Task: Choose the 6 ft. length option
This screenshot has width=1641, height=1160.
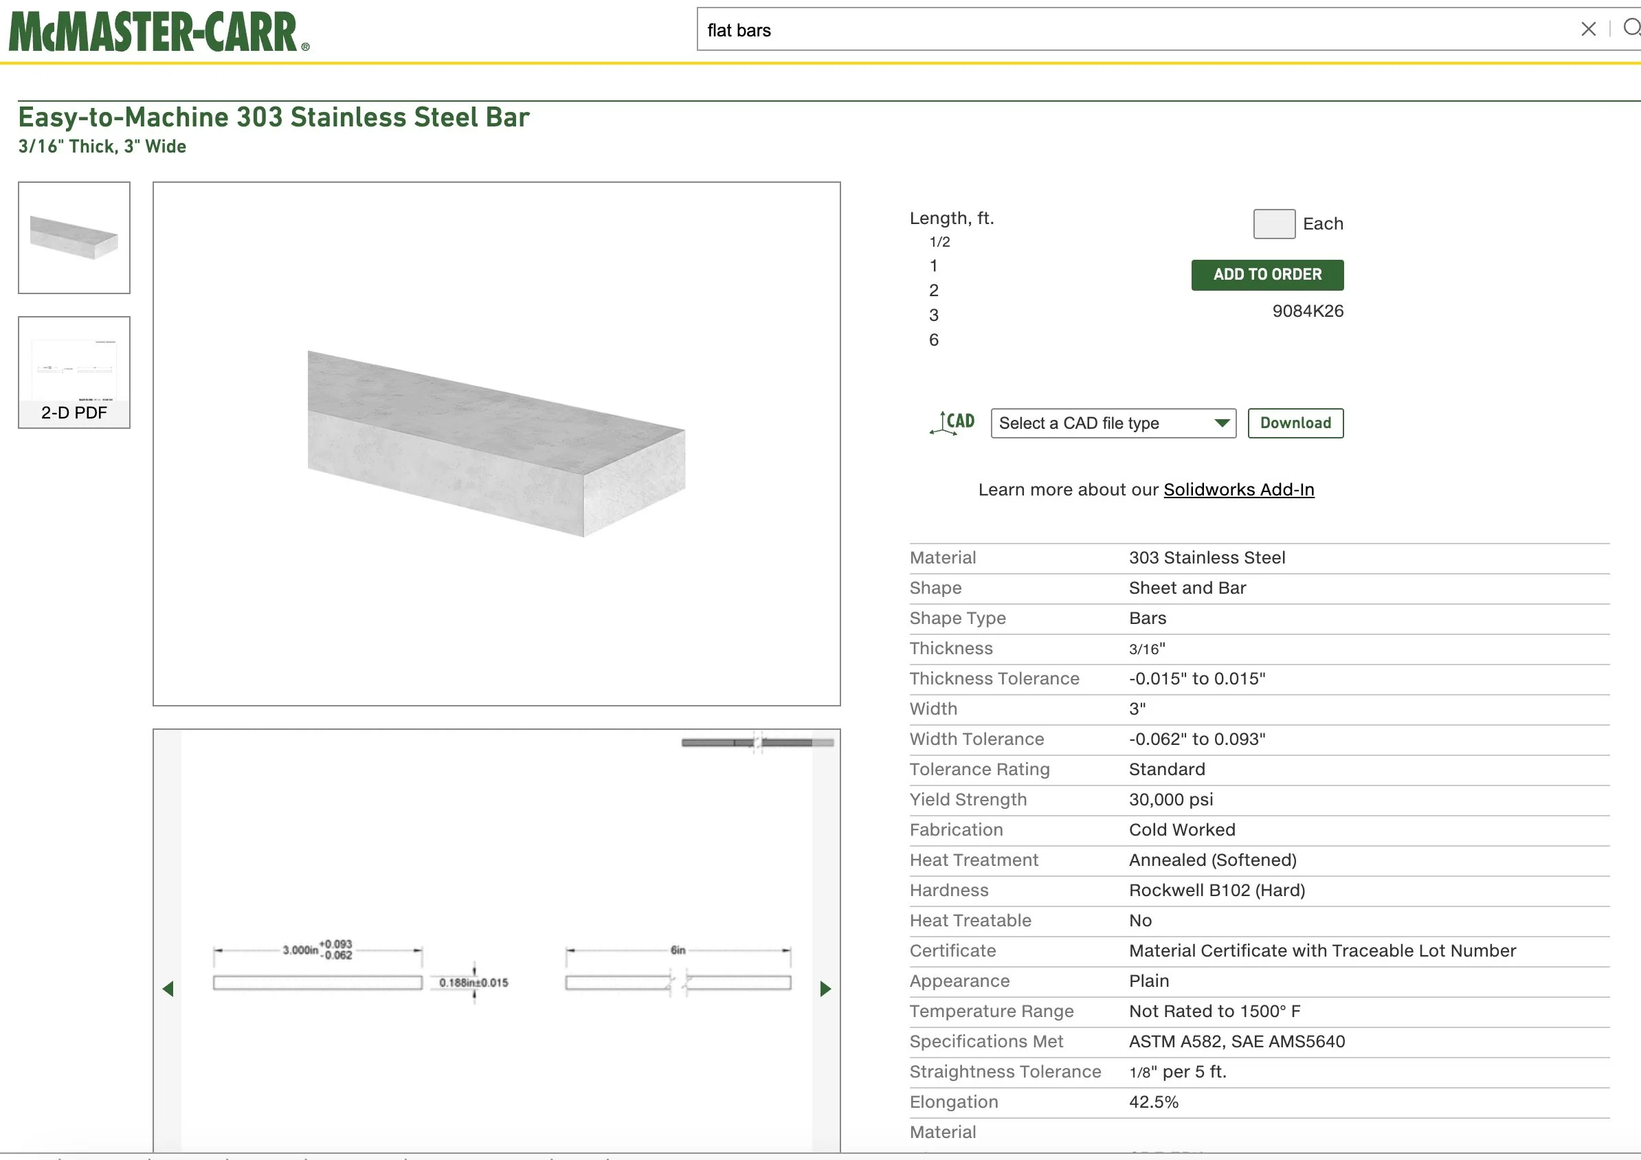Action: pyautogui.click(x=933, y=340)
